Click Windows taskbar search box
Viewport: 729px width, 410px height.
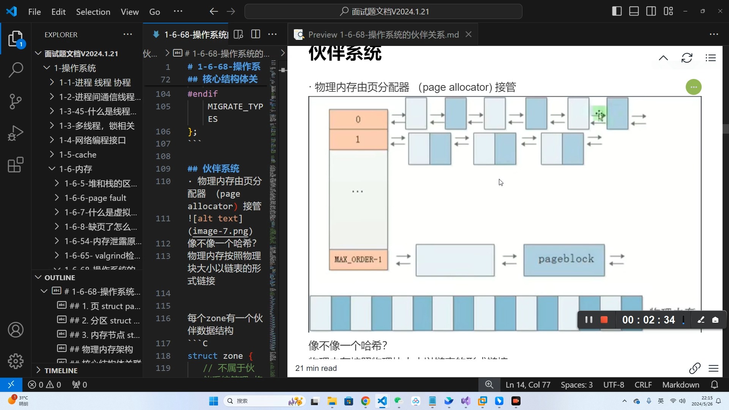click(x=265, y=401)
